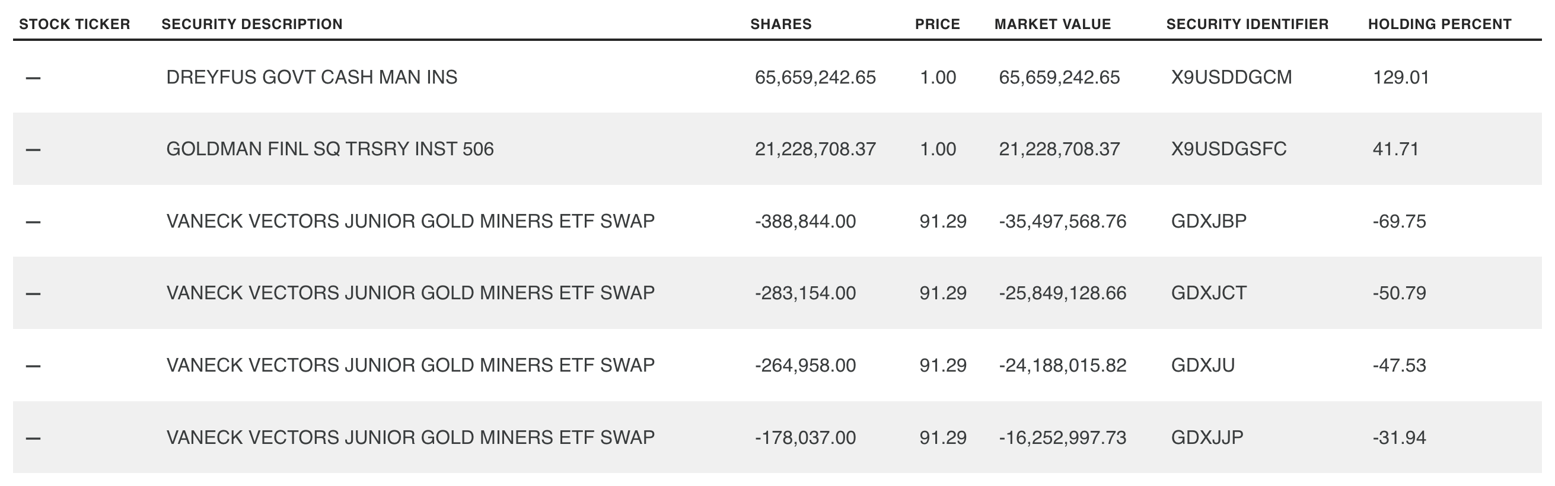
Task: Click identifier X9USDGSFC
Action: point(1228,149)
